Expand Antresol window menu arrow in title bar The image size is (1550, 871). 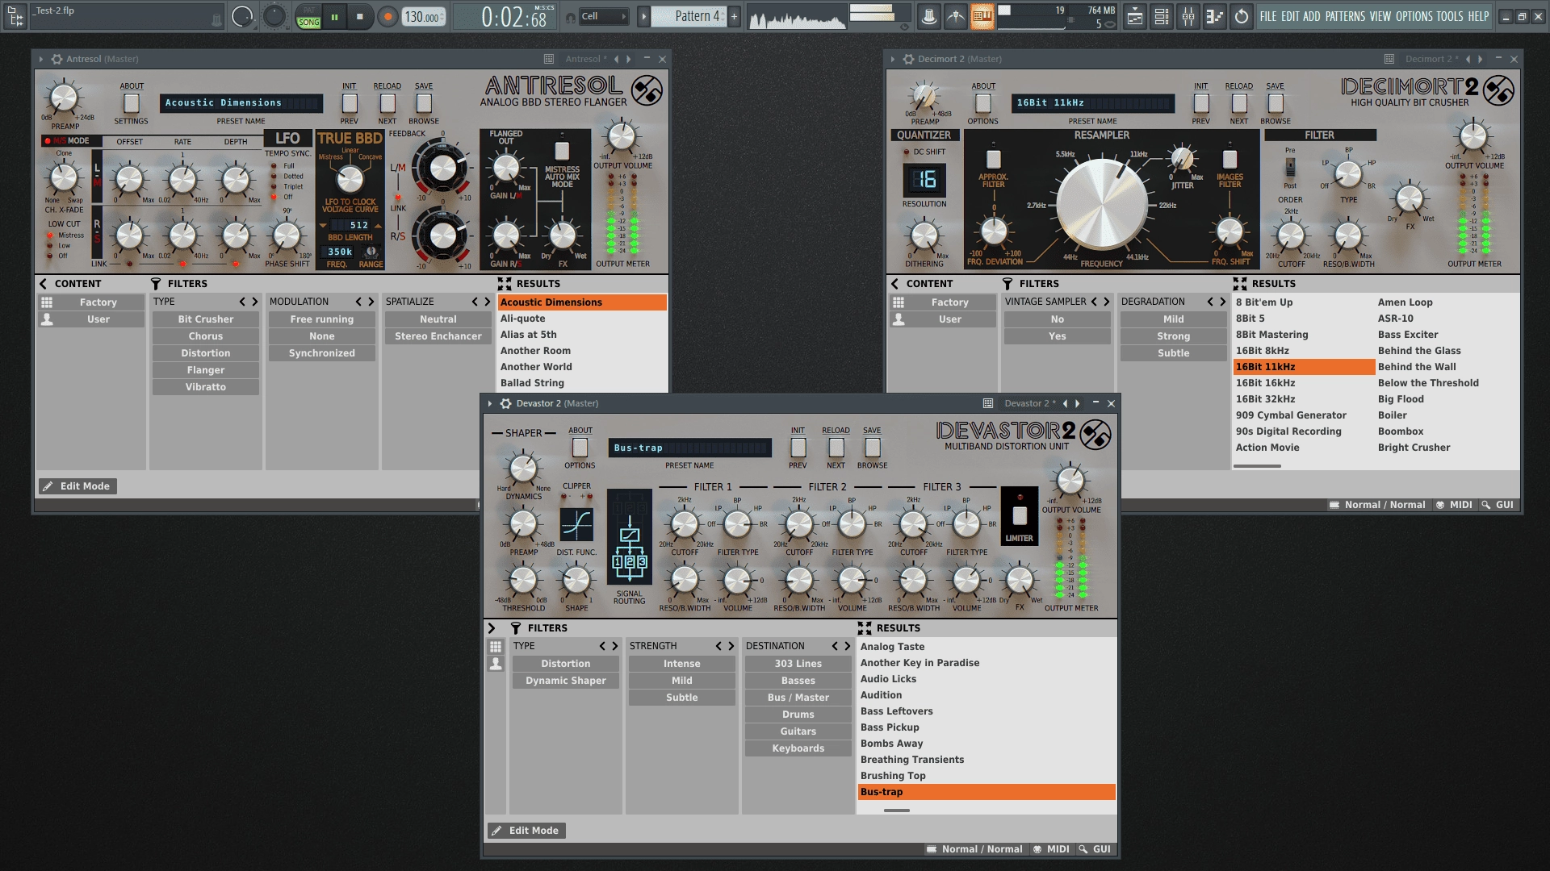pos(41,59)
